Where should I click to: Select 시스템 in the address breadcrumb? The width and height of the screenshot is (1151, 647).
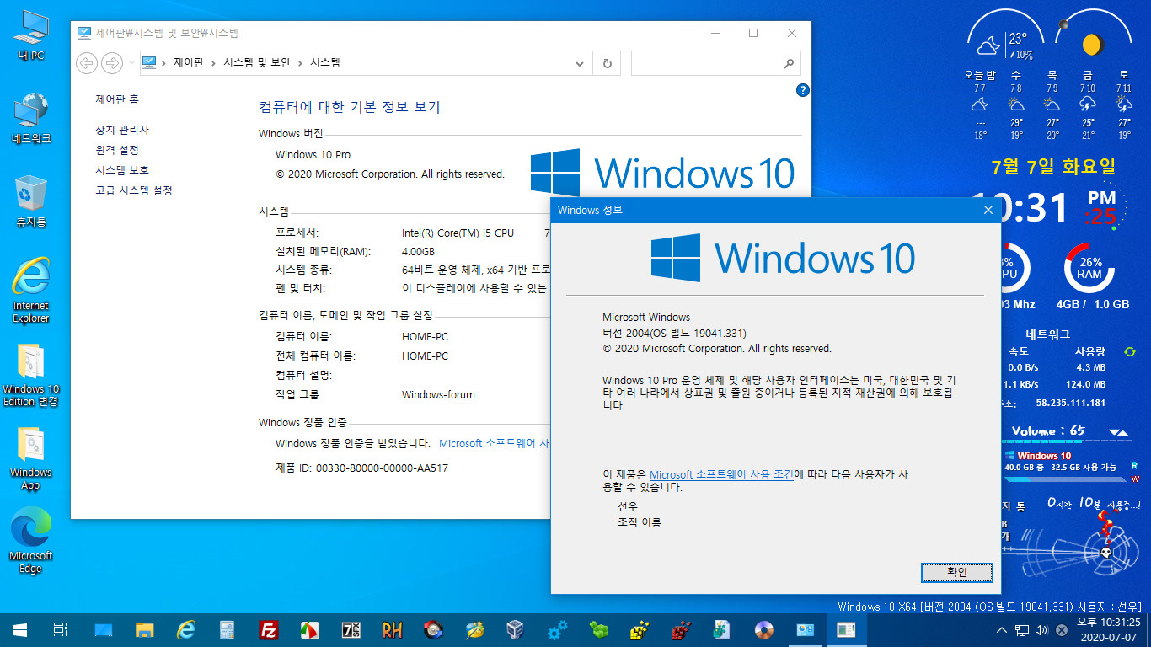tap(325, 62)
